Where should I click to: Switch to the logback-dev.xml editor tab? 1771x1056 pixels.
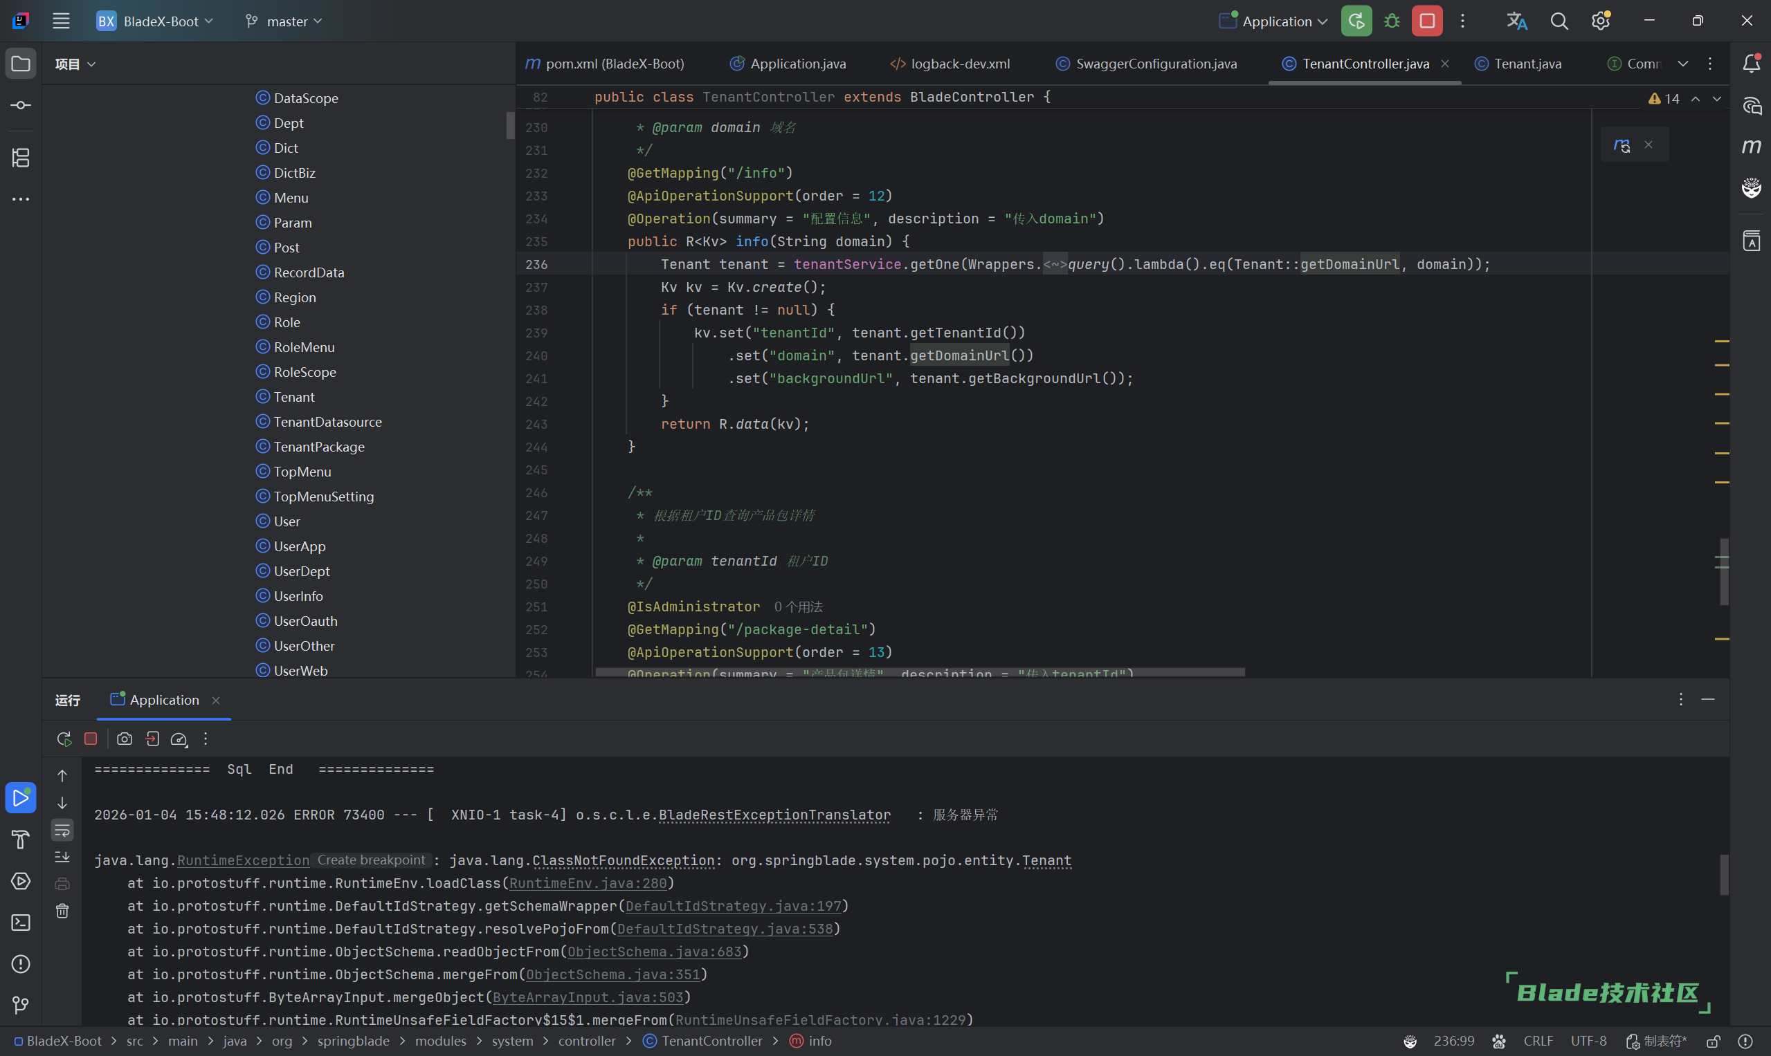point(959,64)
